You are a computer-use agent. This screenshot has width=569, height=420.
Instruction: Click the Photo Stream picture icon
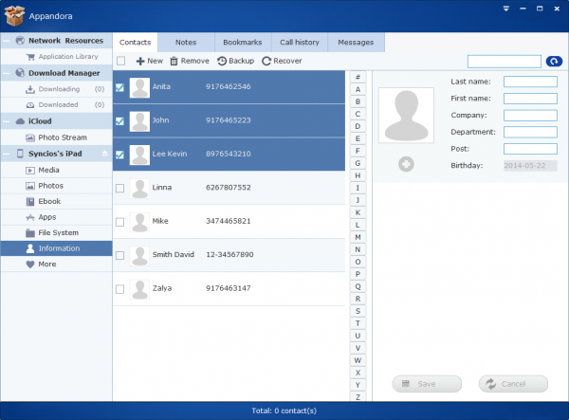point(30,137)
